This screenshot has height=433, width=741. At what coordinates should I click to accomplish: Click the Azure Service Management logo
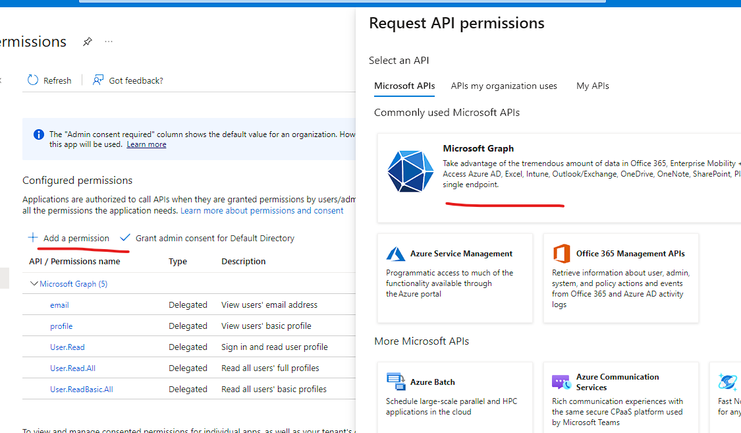(396, 254)
